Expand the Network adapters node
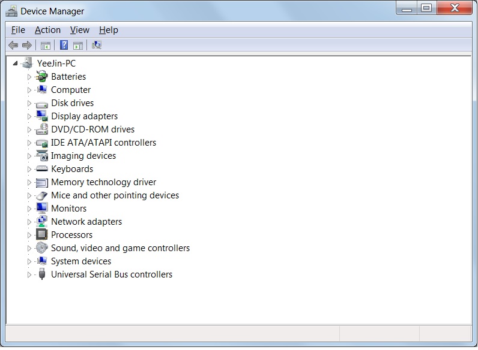This screenshot has width=478, height=350. click(29, 222)
